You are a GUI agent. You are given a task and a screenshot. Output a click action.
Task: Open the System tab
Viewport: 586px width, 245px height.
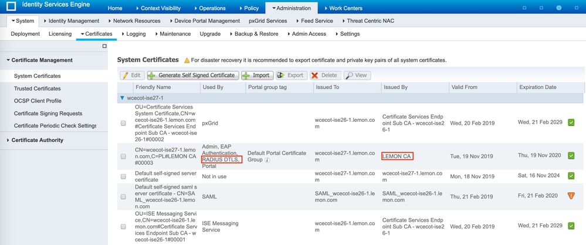click(x=23, y=21)
